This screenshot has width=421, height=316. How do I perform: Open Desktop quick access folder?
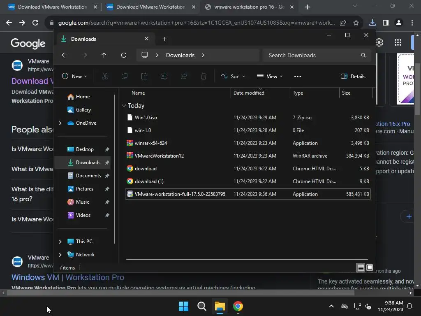click(x=85, y=149)
